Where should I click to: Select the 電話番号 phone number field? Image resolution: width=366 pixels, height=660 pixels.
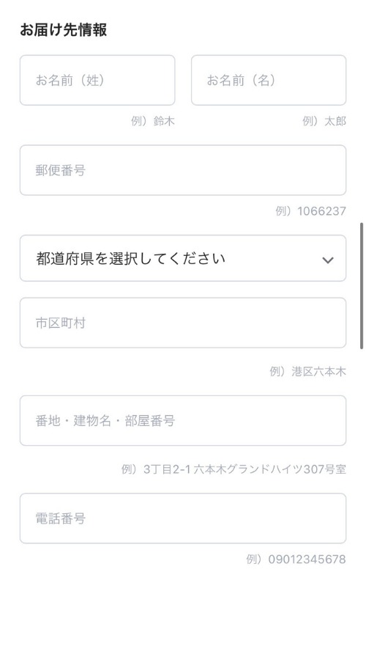point(183,518)
